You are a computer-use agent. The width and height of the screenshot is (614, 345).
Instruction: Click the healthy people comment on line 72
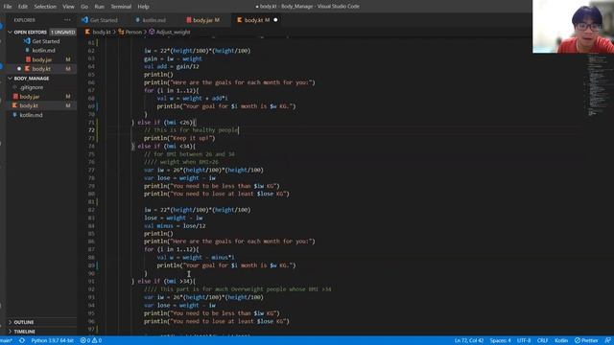191,130
